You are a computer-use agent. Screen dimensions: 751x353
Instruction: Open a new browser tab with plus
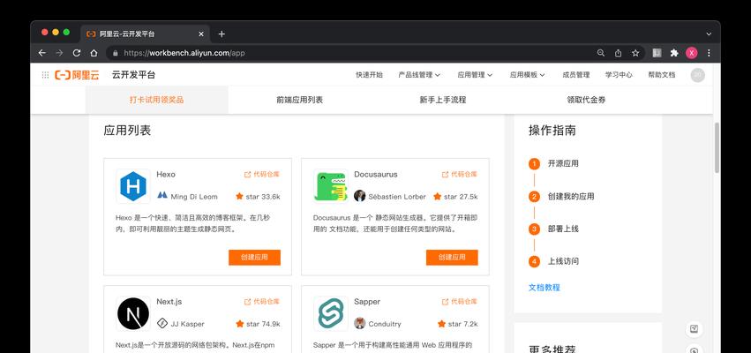(x=222, y=34)
